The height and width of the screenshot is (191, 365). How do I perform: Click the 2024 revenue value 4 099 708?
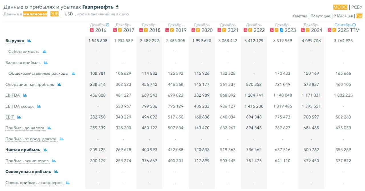point(311,41)
